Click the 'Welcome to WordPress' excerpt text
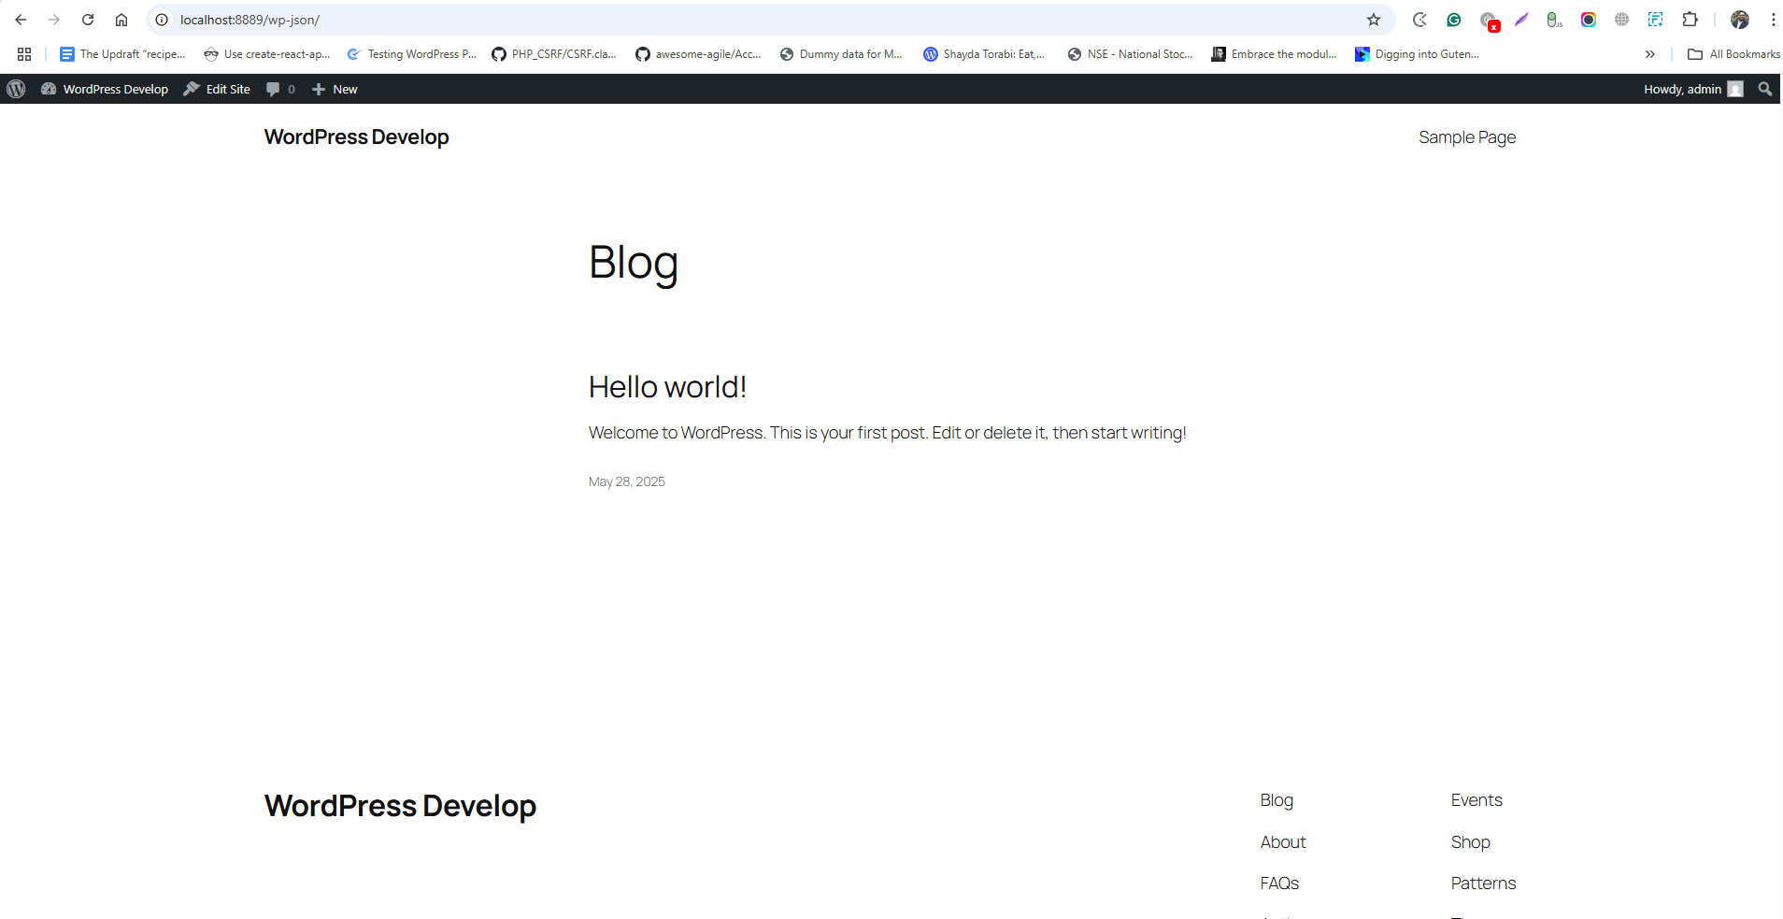Screen dimensions: 1783x919 click(x=887, y=433)
